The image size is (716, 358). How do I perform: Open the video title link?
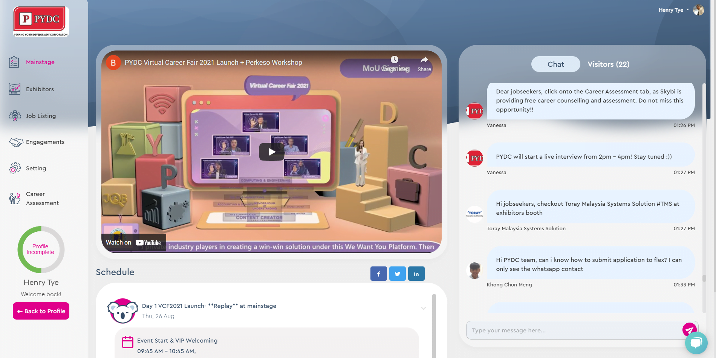tap(213, 63)
